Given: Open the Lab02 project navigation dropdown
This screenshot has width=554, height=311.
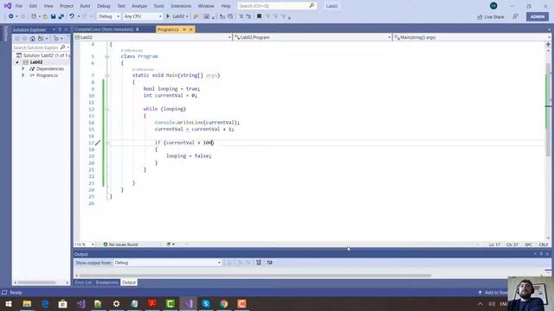Looking at the screenshot, I should [152, 37].
